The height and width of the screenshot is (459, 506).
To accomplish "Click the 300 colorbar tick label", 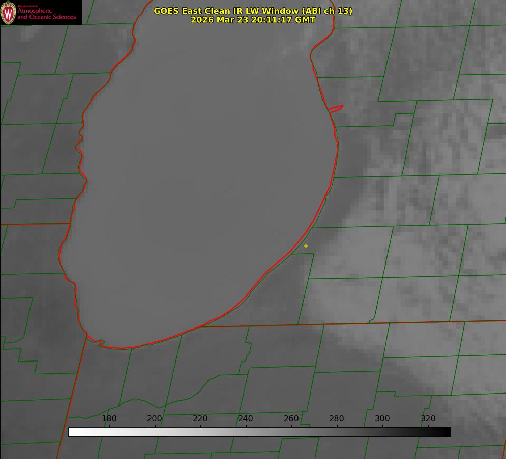I will pos(382,418).
